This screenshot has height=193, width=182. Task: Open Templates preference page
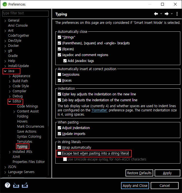coord(25,142)
